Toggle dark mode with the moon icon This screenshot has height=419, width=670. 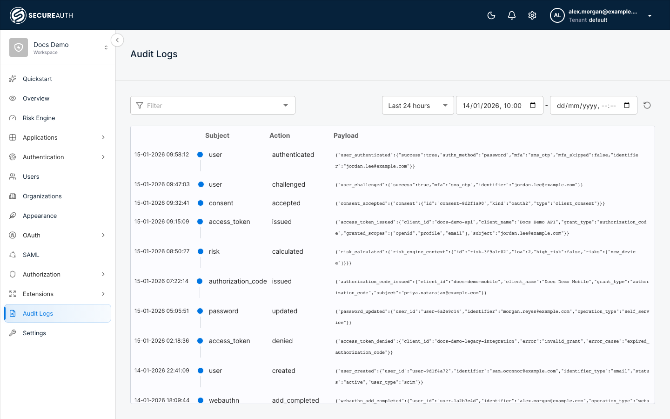491,15
